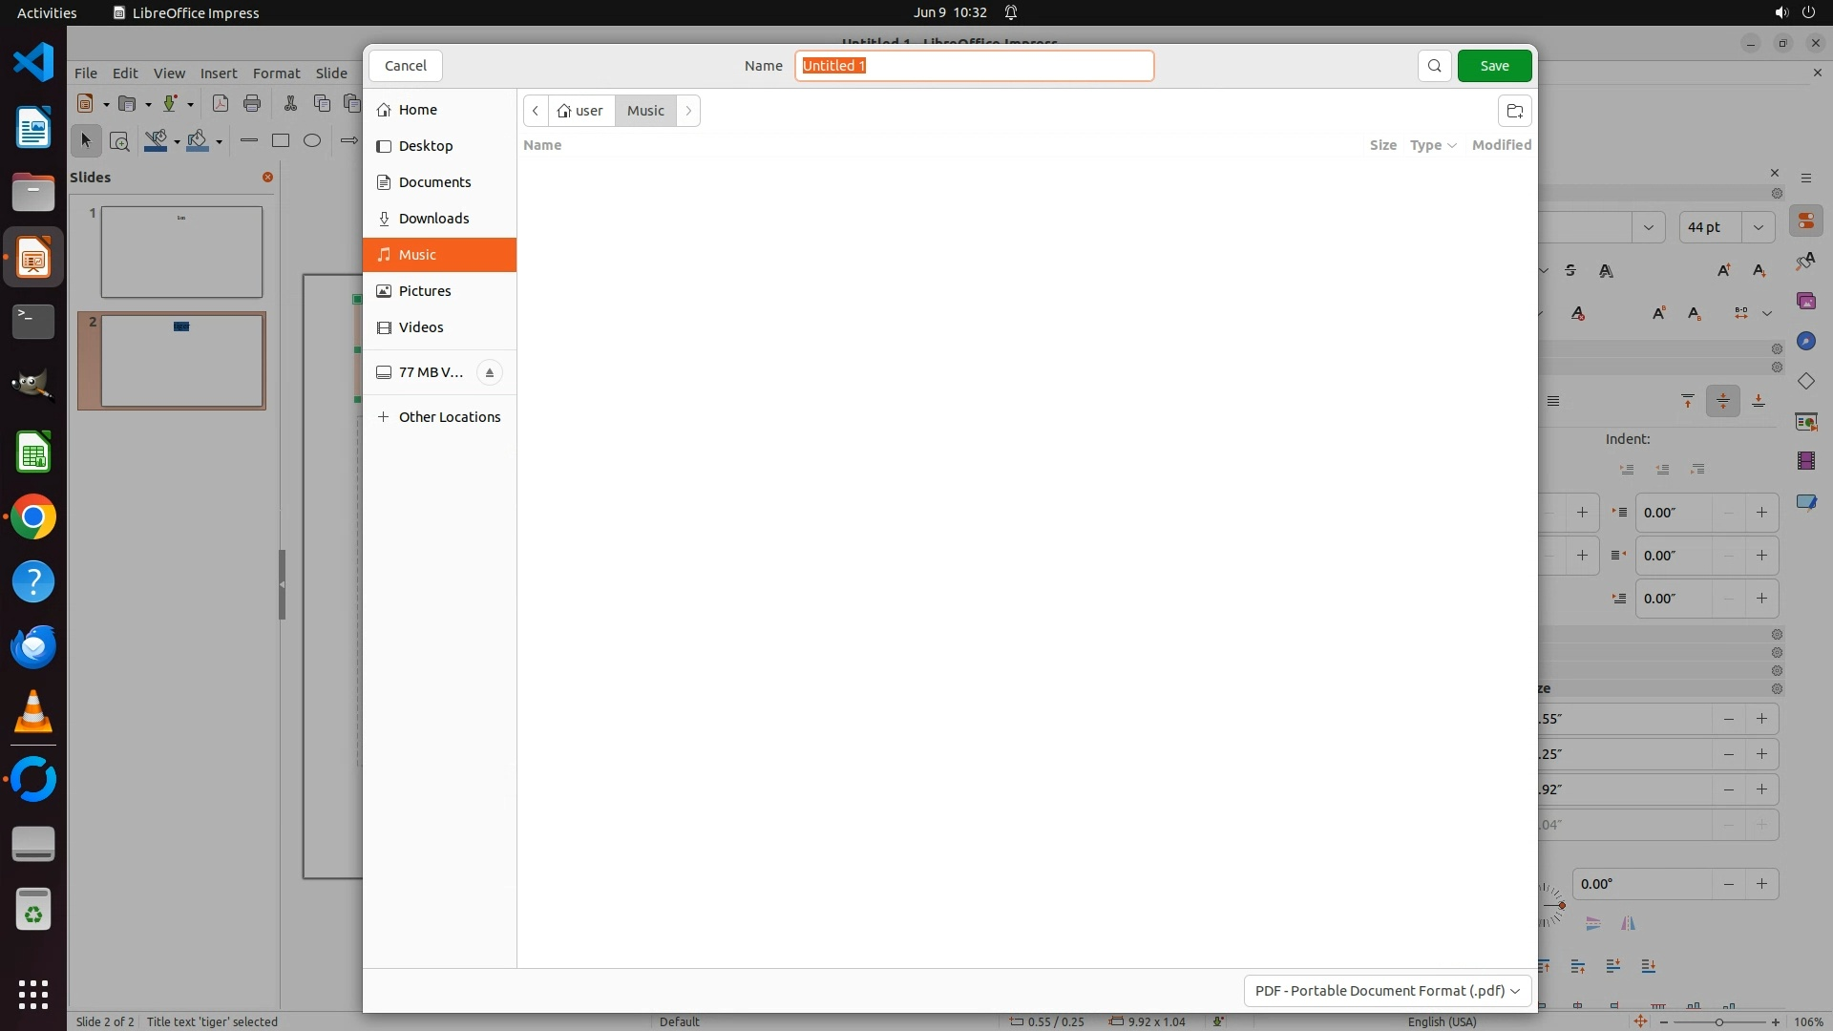
Task: Create new folder via folder icon
Action: point(1514,111)
